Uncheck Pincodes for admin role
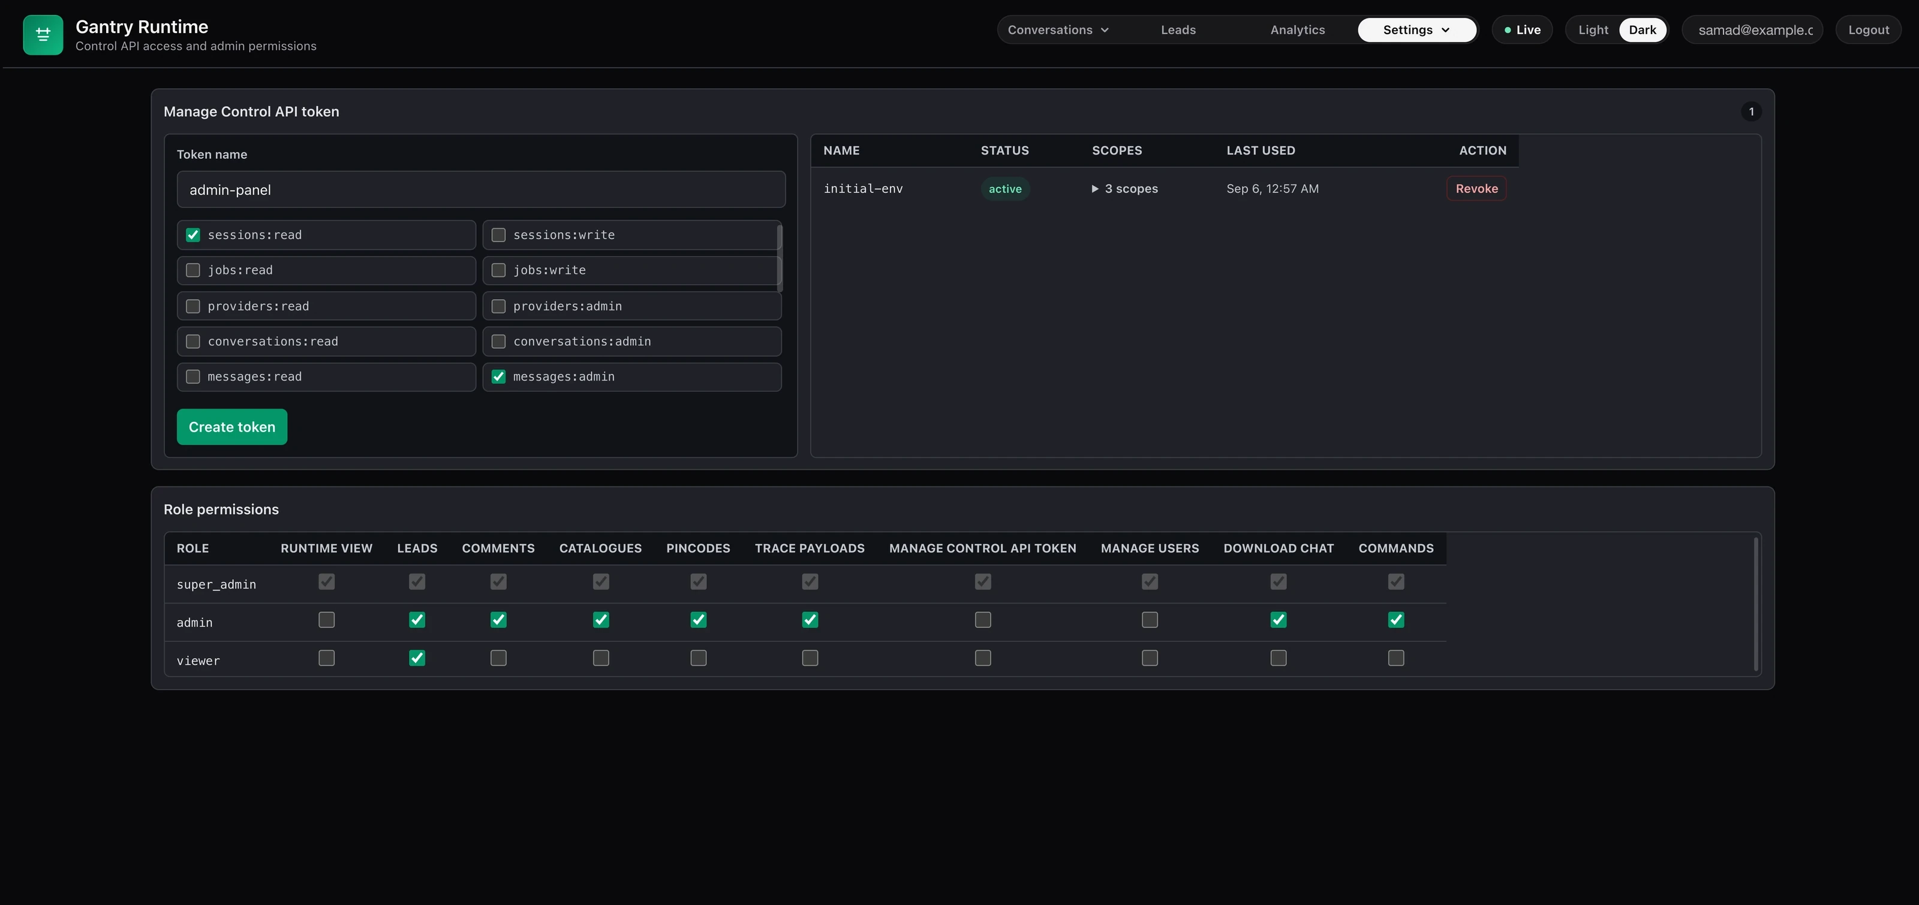Viewport: 1919px width, 905px height. (698, 620)
